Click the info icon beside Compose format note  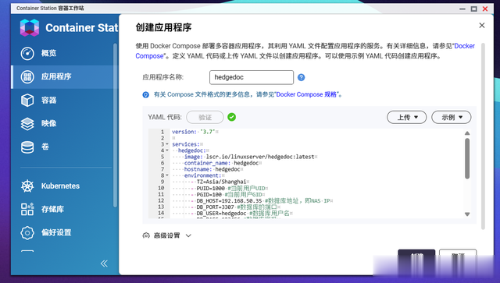pyautogui.click(x=146, y=94)
